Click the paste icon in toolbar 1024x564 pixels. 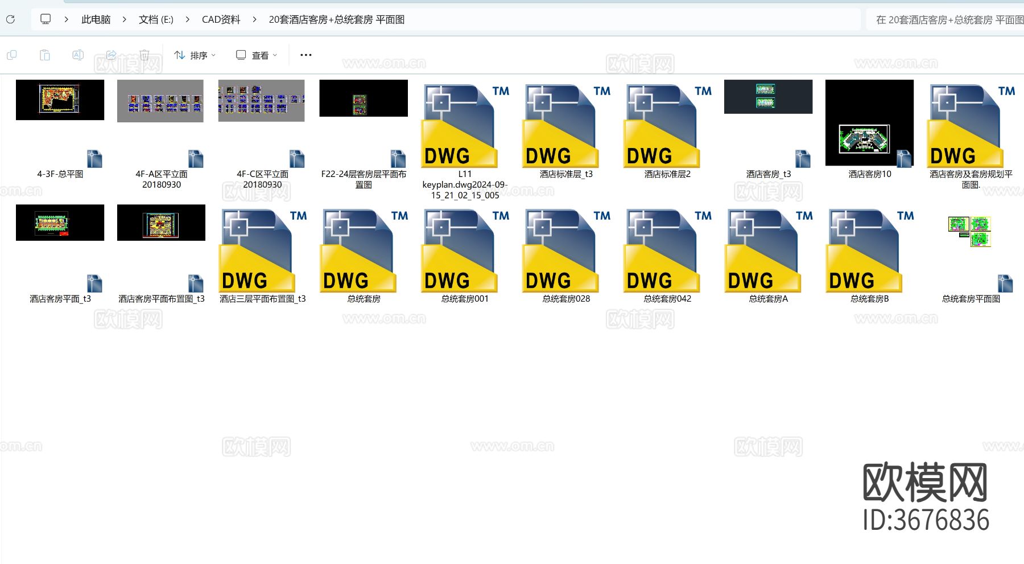pyautogui.click(x=44, y=55)
